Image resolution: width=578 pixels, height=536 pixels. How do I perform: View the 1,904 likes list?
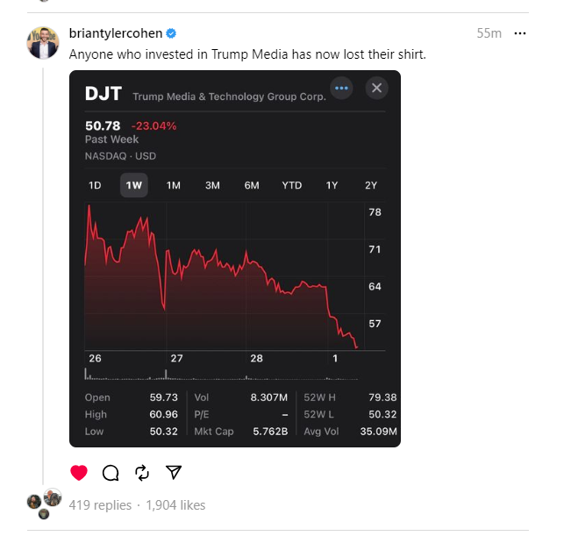tap(175, 505)
